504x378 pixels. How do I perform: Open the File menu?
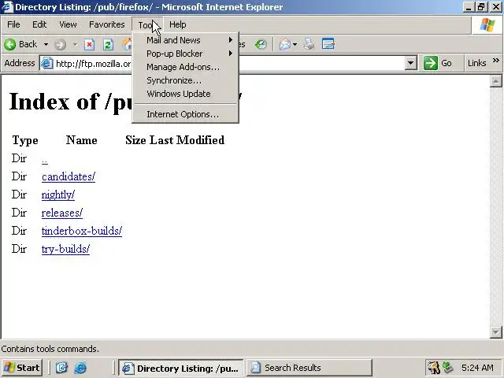(13, 24)
